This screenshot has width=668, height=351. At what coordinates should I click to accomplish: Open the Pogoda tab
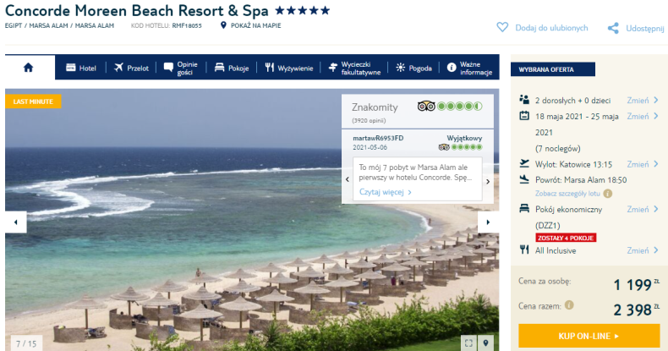pyautogui.click(x=413, y=68)
